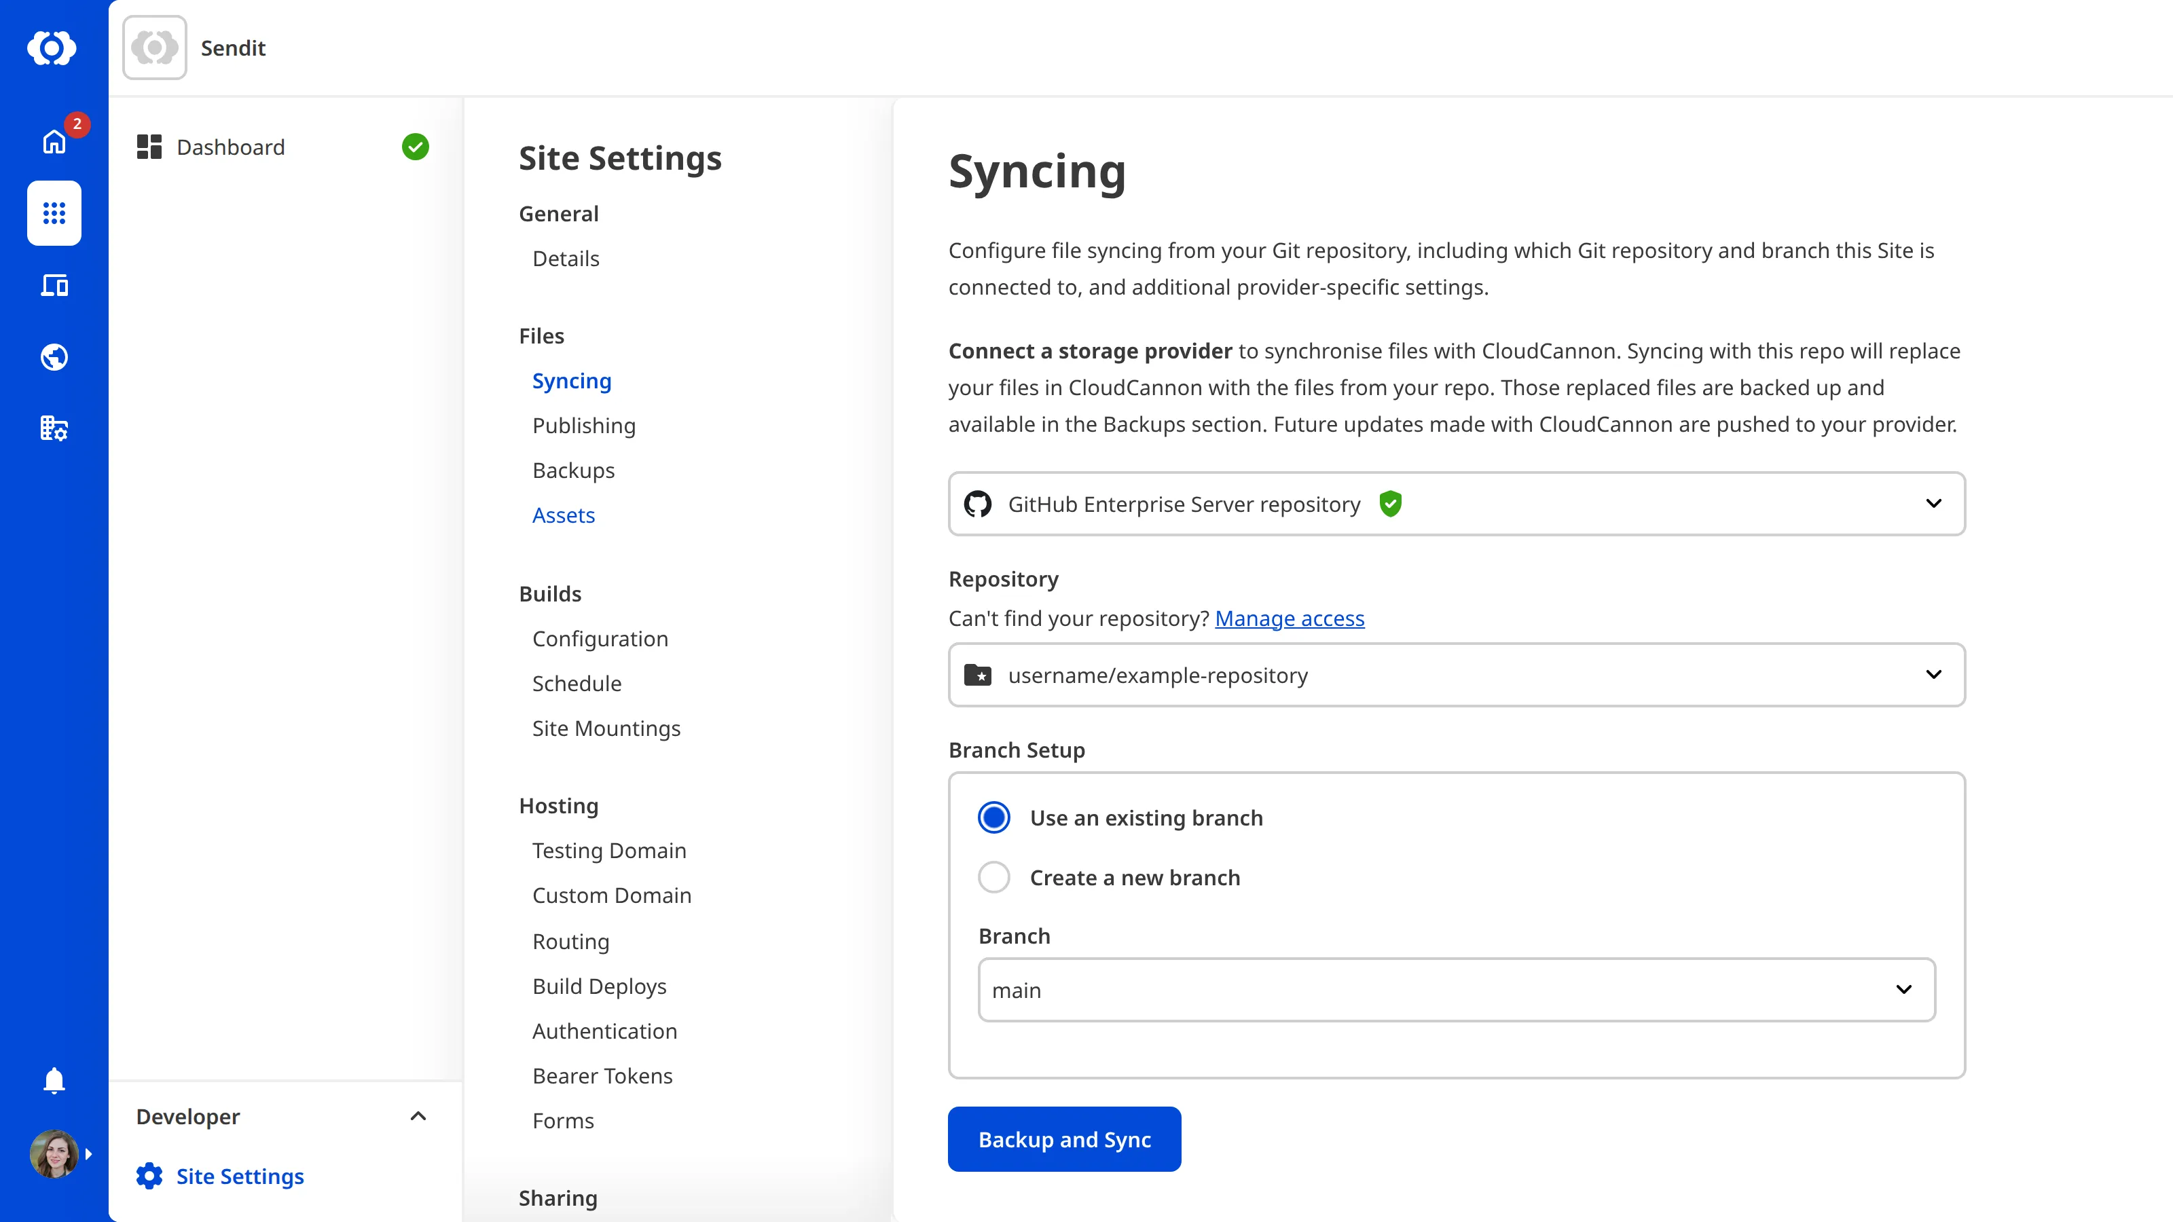Open notifications via the bell icon
The width and height of the screenshot is (2173, 1222).
pyautogui.click(x=54, y=1080)
